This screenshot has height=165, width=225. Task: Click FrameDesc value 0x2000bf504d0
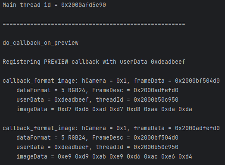[x=156, y=138]
